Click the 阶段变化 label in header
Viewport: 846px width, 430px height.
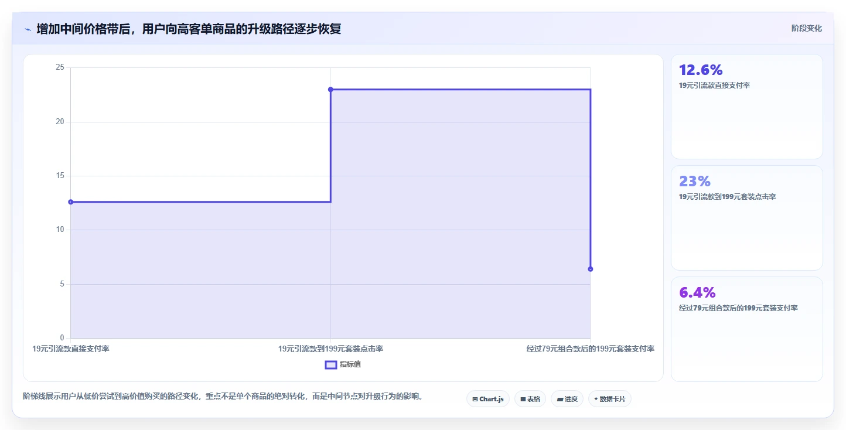[x=807, y=28]
